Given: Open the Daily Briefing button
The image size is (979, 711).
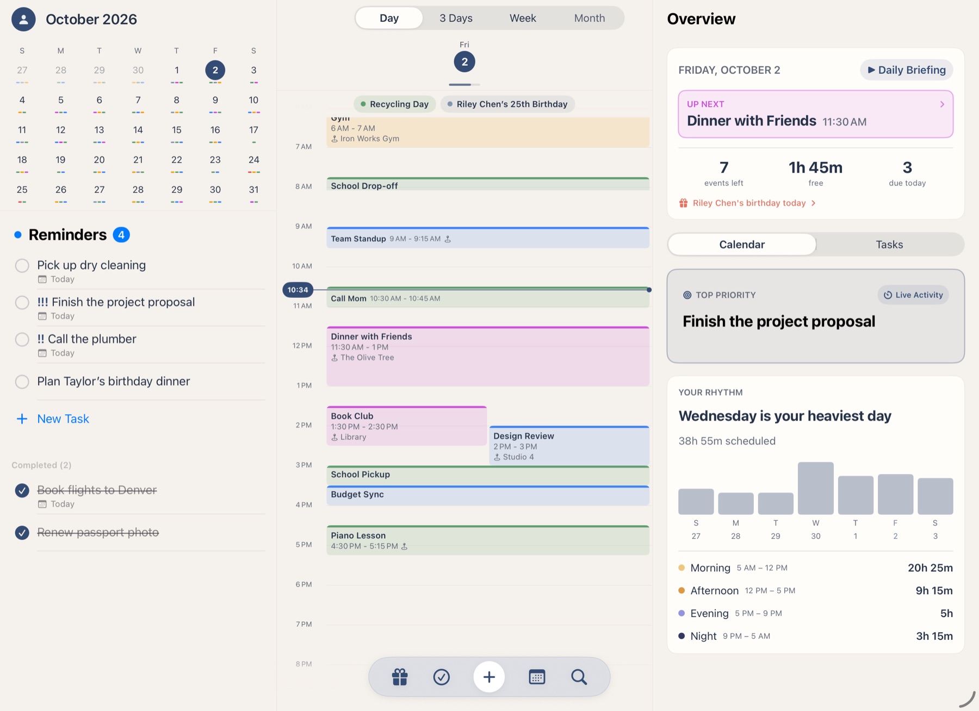Looking at the screenshot, I should (x=907, y=70).
